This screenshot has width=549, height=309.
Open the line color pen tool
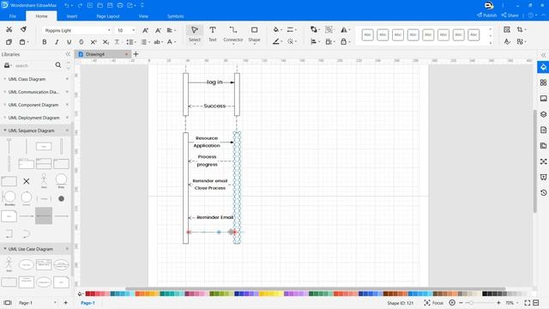276,42
